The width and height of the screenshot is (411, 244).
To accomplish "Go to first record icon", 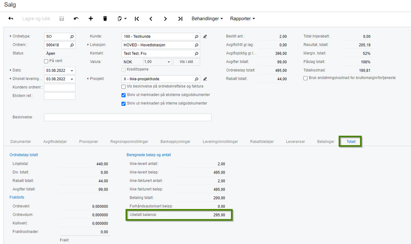I will coord(137,19).
